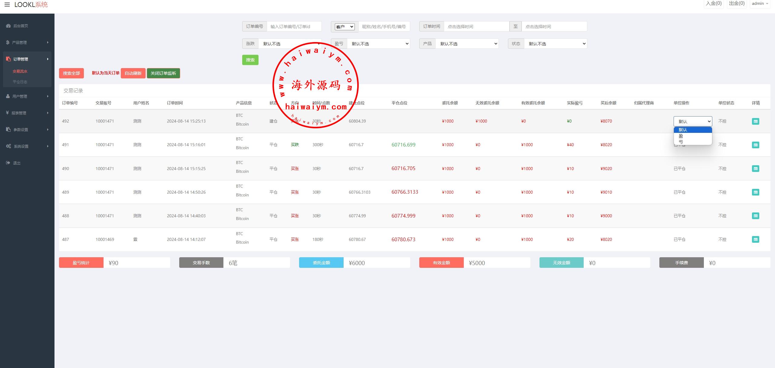Open details icon for order 492
The width and height of the screenshot is (775, 368).
755,121
